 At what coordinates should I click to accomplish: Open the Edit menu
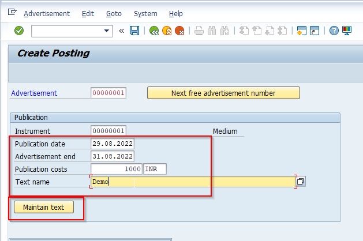click(88, 14)
